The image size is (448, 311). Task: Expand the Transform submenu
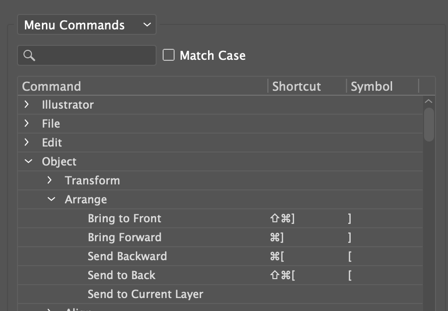[x=50, y=180]
